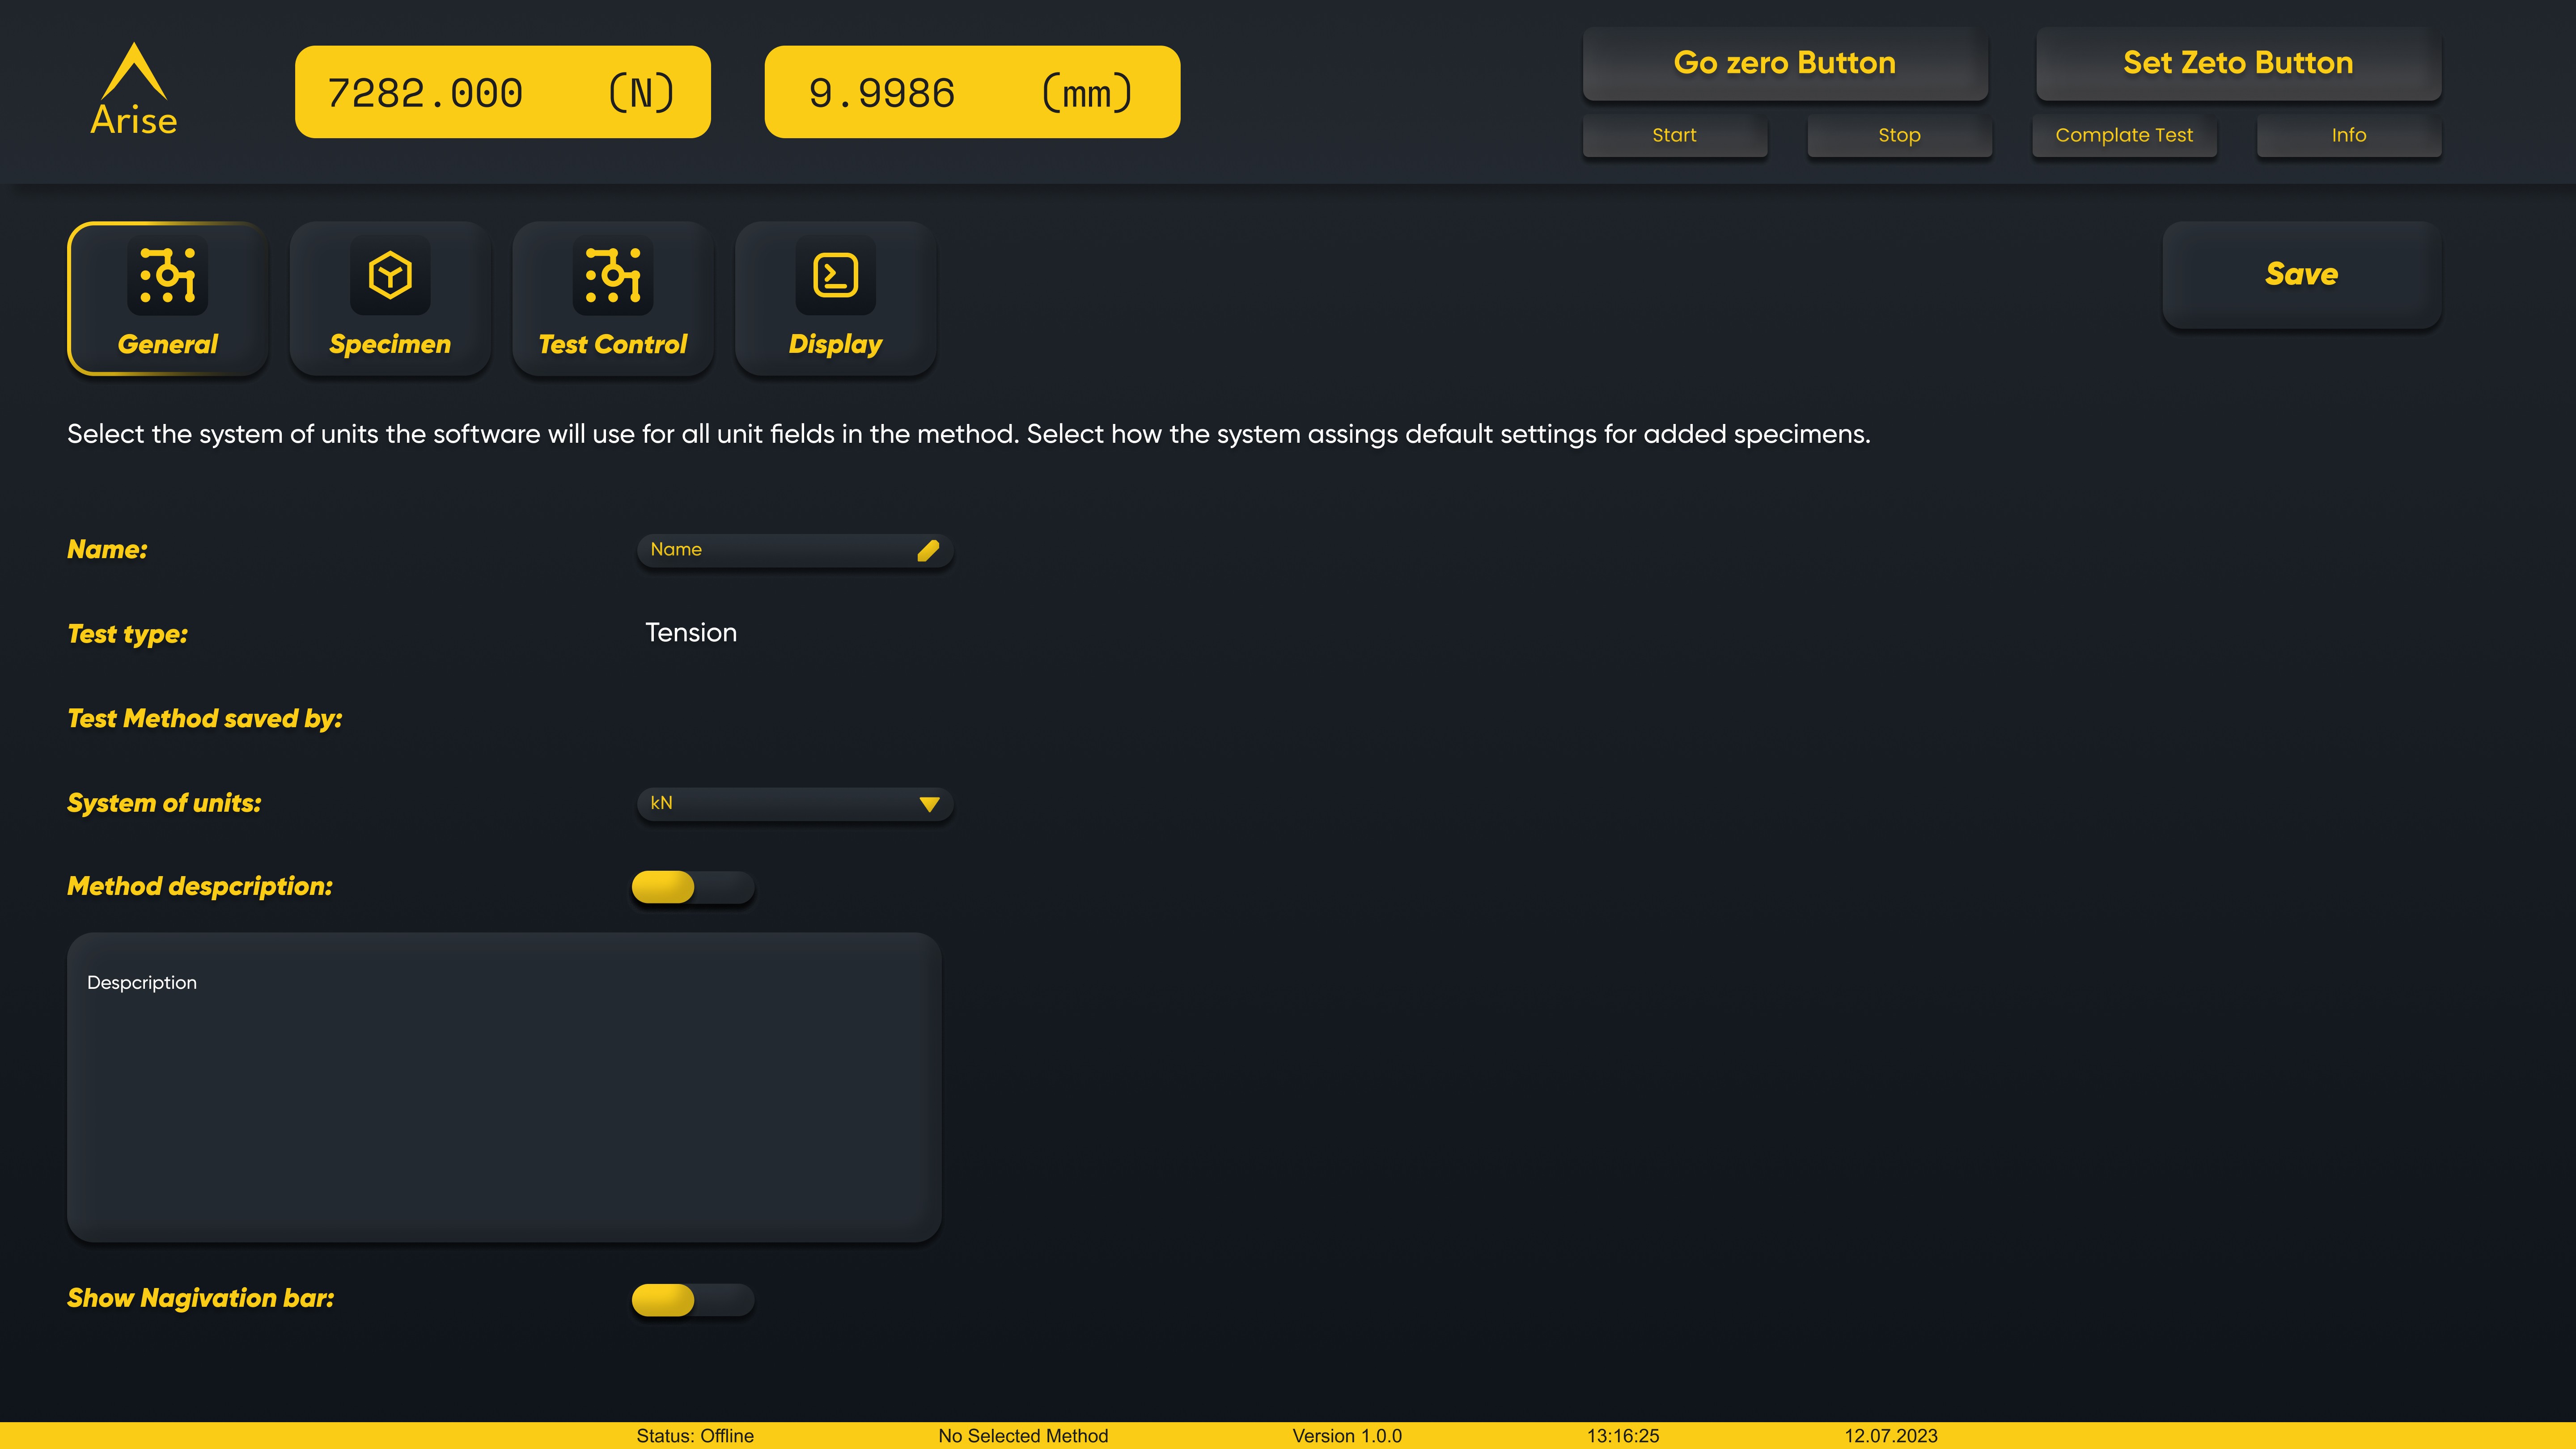Click the Display terminal icon
2576x1449 pixels.
click(835, 275)
